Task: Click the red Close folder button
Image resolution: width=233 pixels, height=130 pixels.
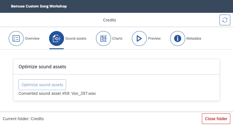Action: click(216, 119)
